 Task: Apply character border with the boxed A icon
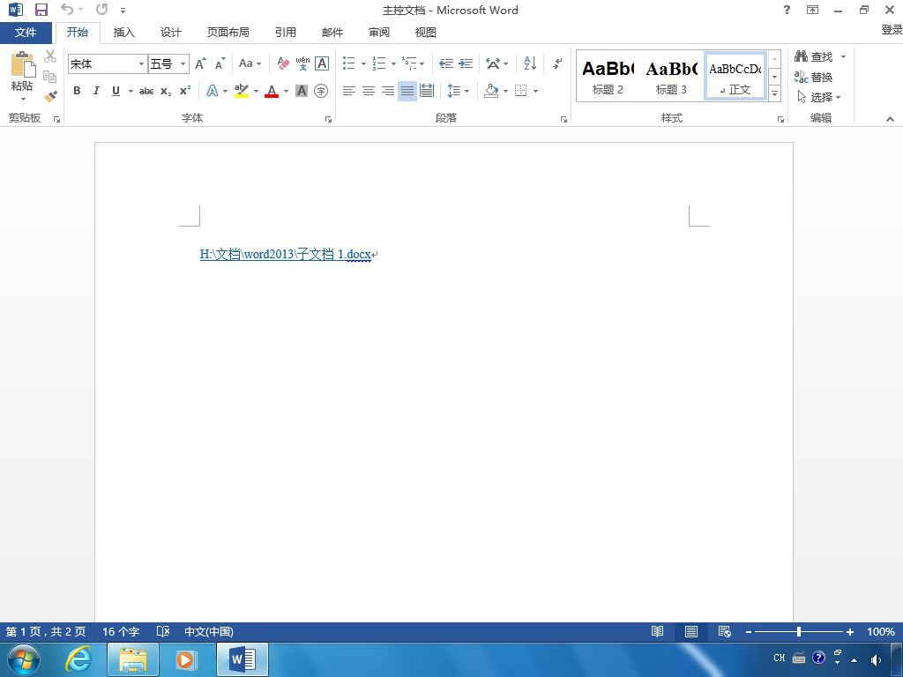(322, 63)
